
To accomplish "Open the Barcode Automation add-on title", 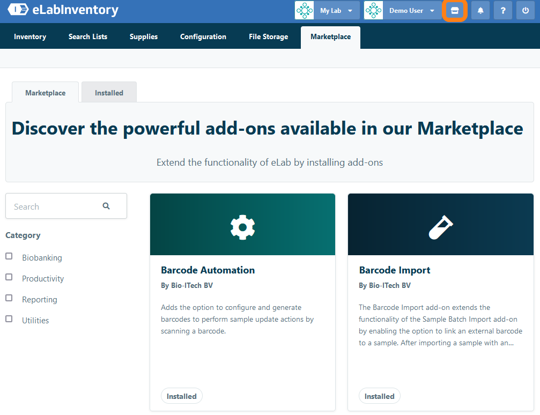I will (x=208, y=270).
